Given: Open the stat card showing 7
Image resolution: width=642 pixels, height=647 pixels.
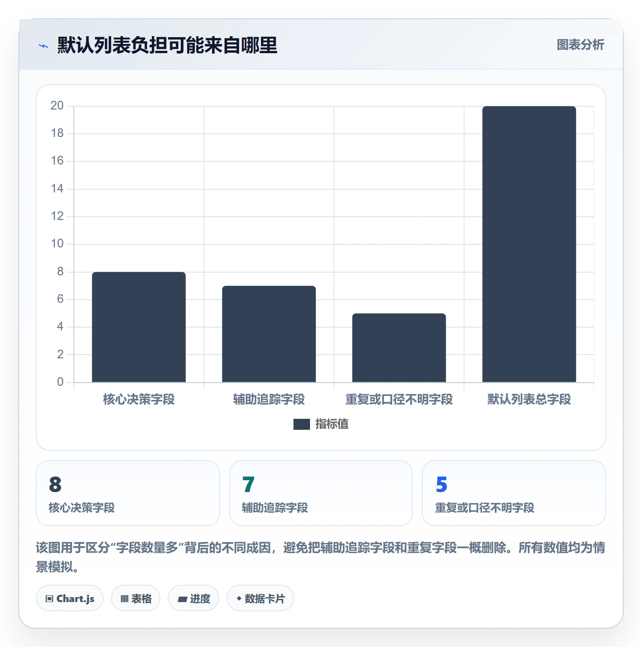Looking at the screenshot, I should (321, 493).
